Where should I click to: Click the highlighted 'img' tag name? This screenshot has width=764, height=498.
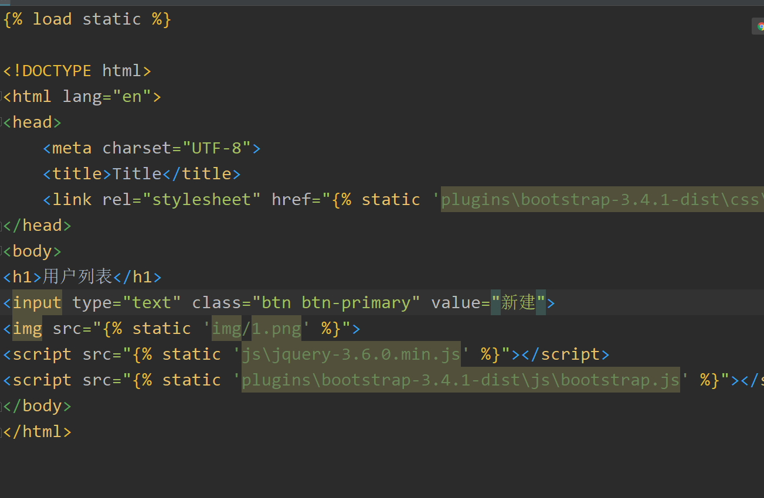point(28,329)
